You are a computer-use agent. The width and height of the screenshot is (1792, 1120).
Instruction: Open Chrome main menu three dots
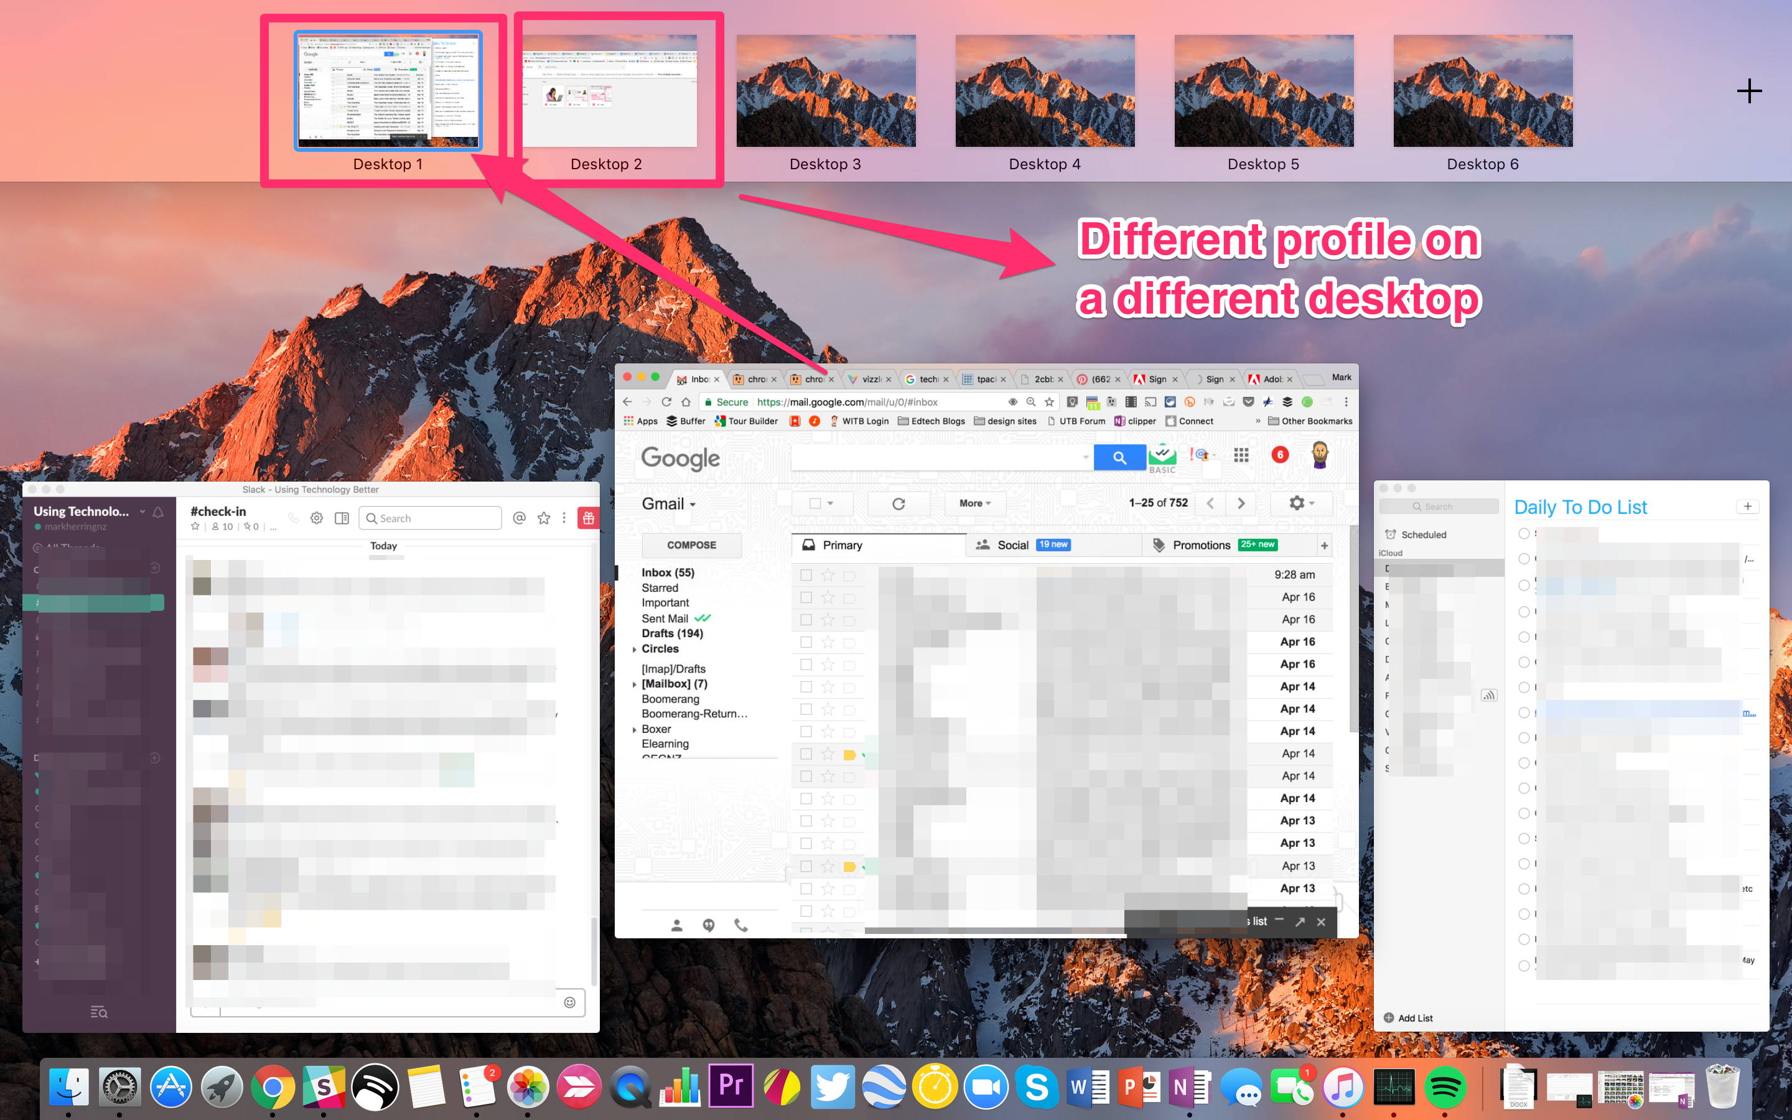[x=1345, y=401]
